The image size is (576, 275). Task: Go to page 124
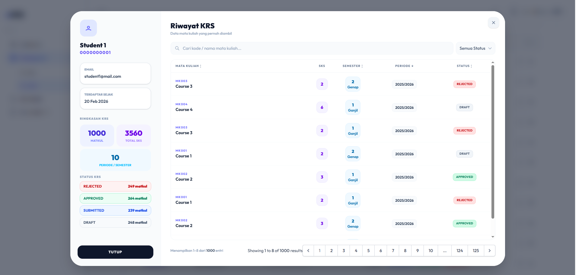point(460,251)
